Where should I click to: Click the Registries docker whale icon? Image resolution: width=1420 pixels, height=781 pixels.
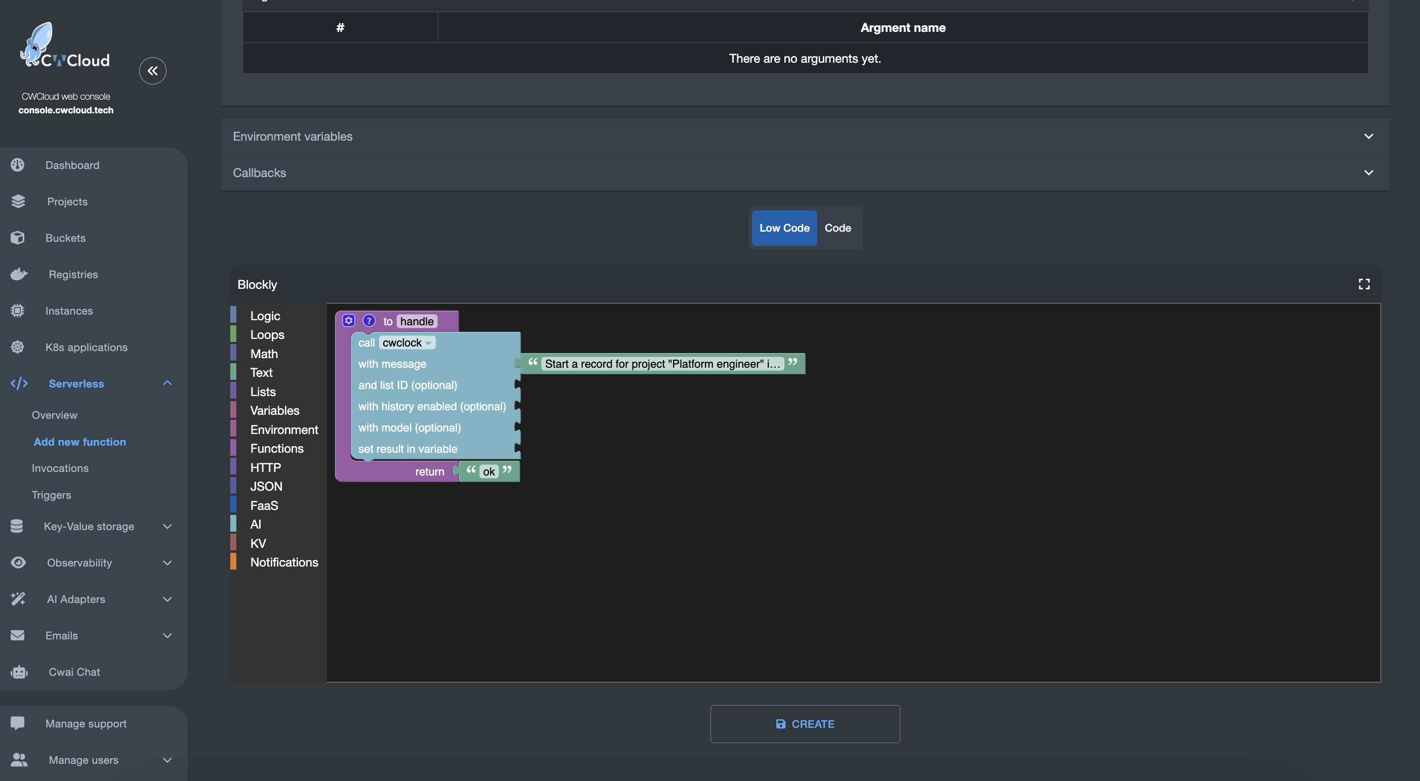[19, 274]
